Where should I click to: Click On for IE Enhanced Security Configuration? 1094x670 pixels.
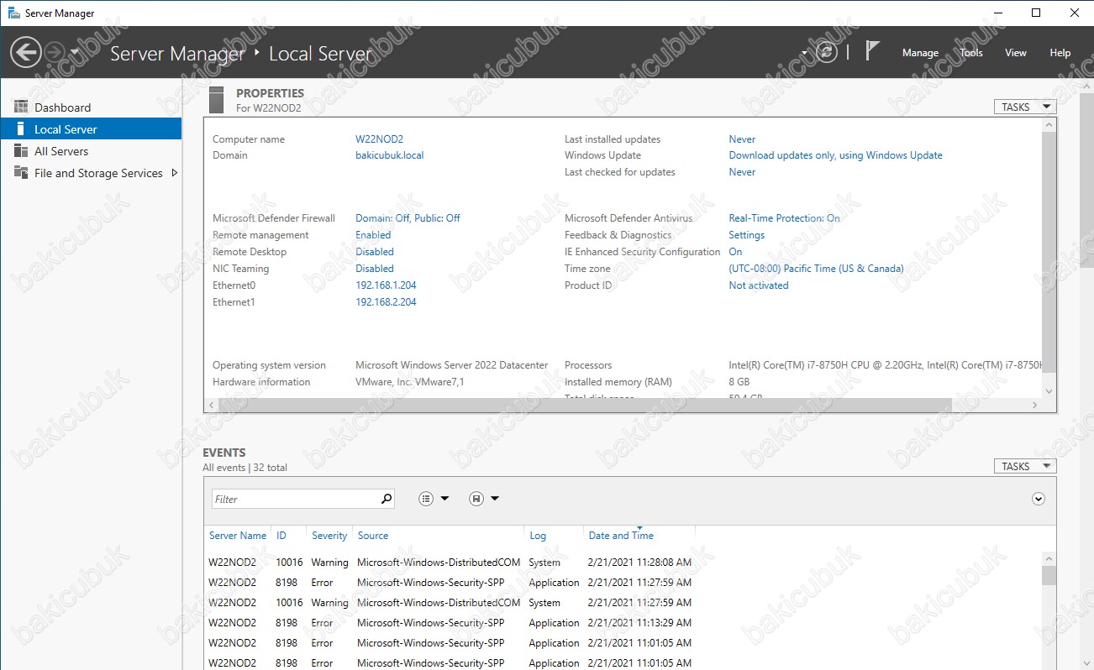(x=735, y=252)
